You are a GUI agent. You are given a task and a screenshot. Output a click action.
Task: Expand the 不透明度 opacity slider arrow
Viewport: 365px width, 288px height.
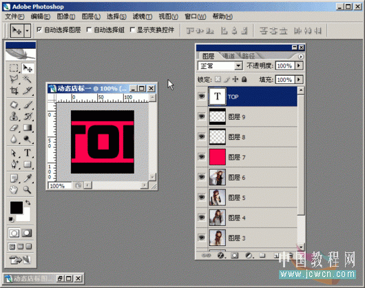299,66
